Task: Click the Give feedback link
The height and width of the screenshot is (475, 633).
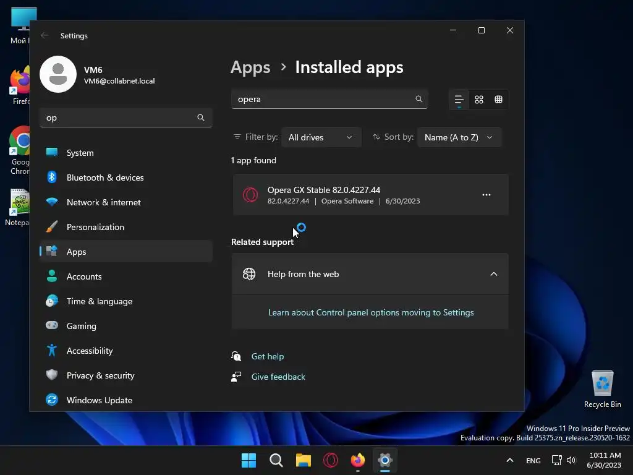Action: pyautogui.click(x=278, y=377)
